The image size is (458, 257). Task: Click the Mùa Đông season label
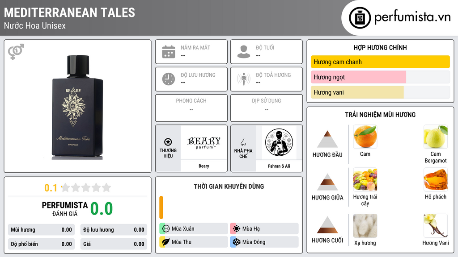(x=254, y=242)
